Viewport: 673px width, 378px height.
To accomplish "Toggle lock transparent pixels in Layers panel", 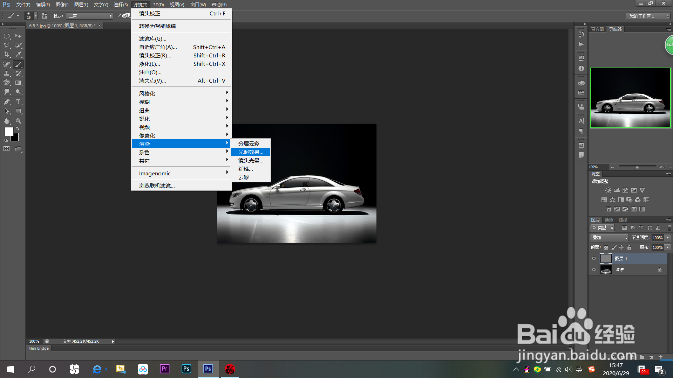I will click(x=606, y=247).
